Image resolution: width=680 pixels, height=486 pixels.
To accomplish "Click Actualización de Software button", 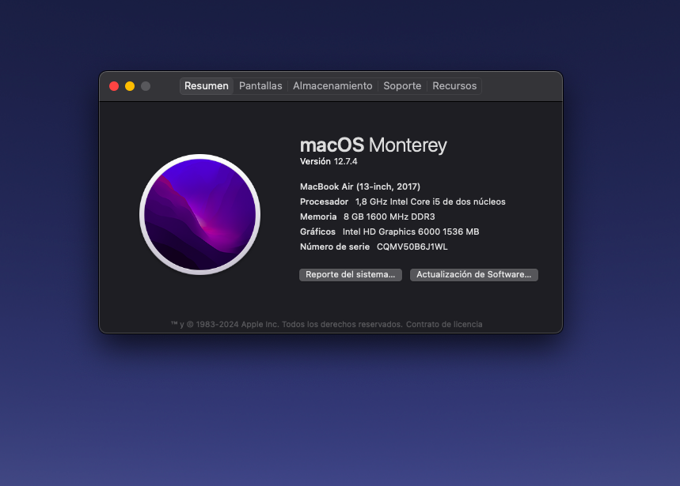I will [x=473, y=275].
